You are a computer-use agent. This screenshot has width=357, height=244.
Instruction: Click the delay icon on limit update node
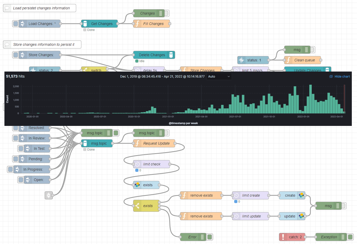(x=236, y=216)
